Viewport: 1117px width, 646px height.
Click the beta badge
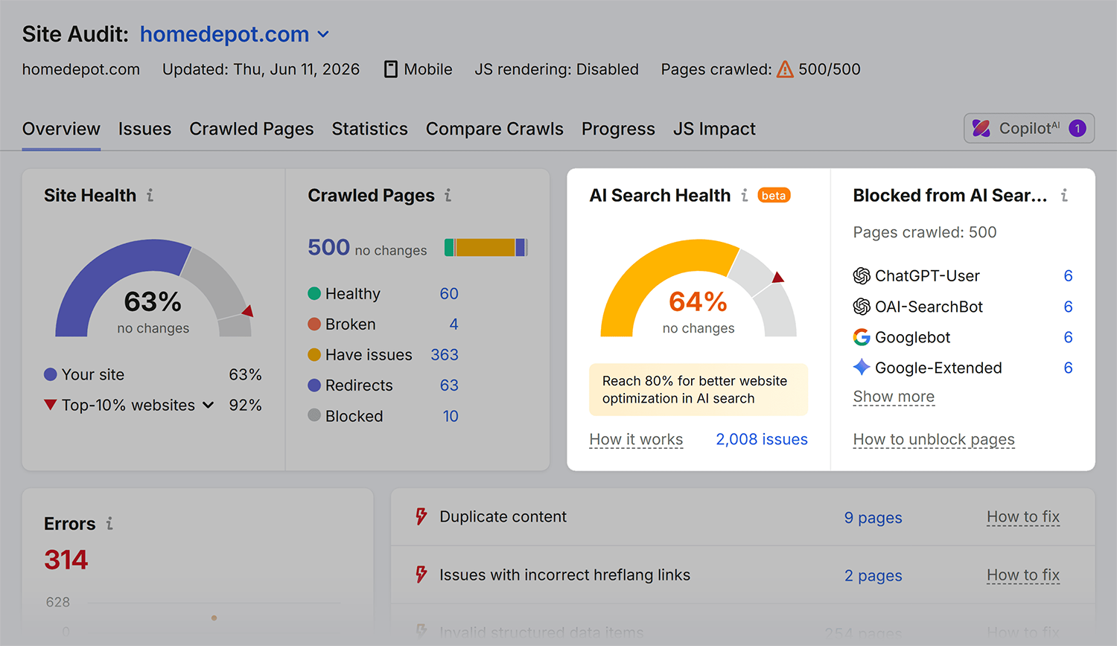tap(774, 195)
